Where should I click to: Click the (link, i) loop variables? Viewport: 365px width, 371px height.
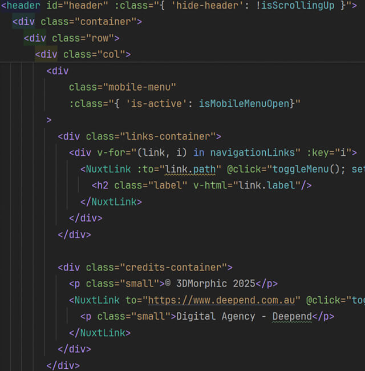point(162,153)
